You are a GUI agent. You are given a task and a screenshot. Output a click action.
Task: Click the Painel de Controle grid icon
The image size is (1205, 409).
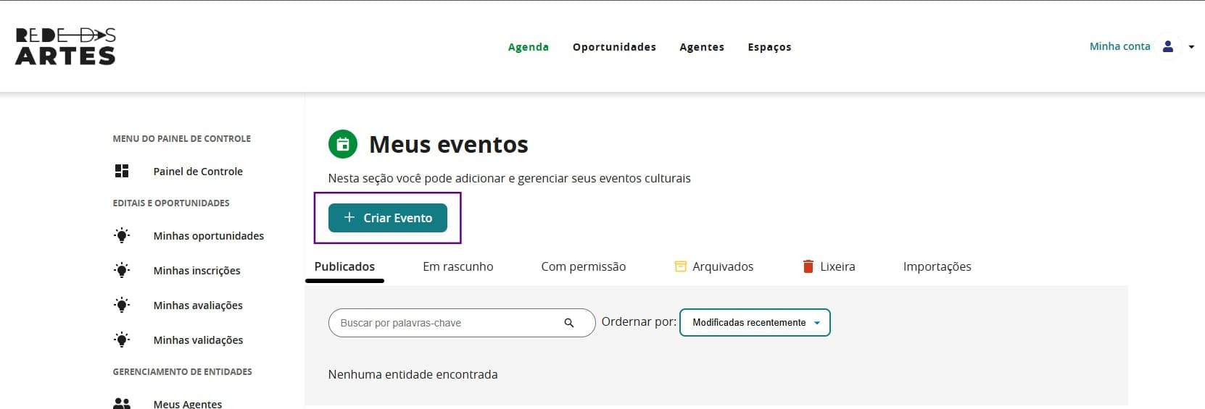click(122, 171)
